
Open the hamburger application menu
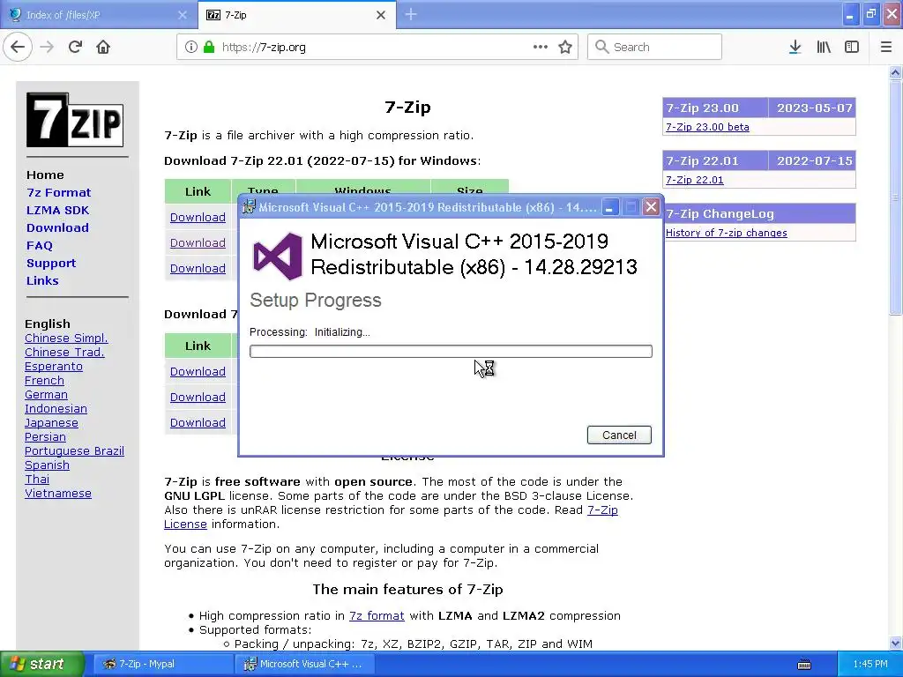point(886,47)
